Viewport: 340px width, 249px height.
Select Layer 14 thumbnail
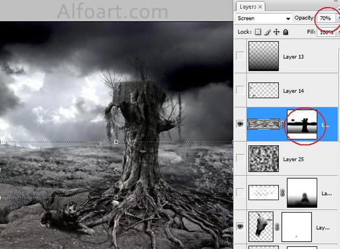click(x=263, y=90)
